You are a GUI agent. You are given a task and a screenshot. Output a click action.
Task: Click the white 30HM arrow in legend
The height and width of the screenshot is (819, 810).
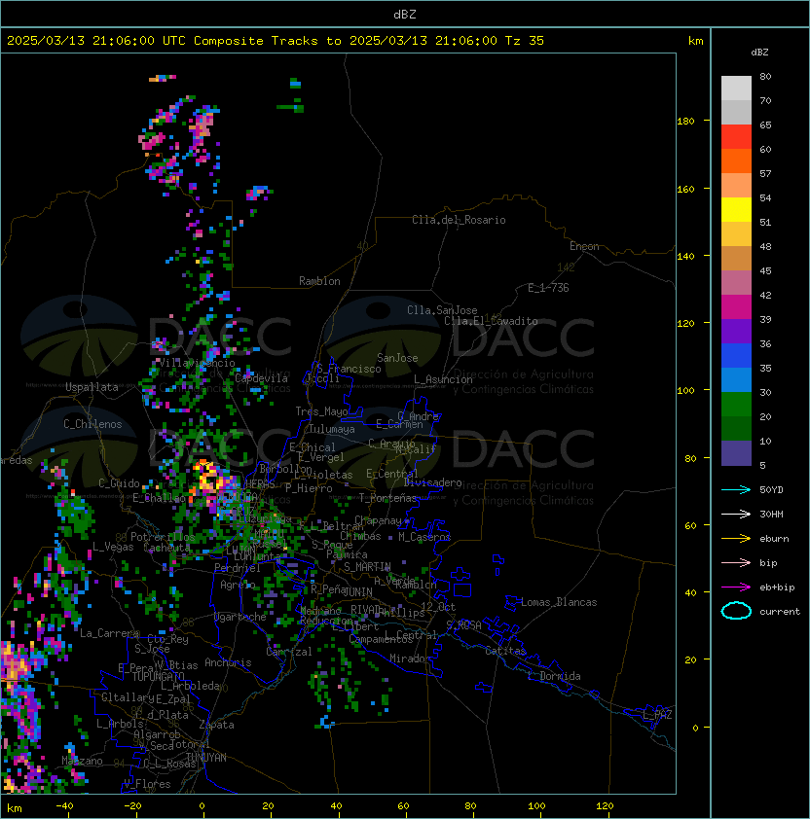(x=736, y=515)
